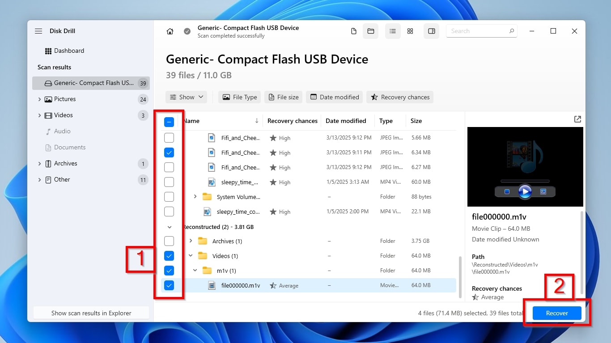Uncheck the file000000.m1v checkbox
Image resolution: width=611 pixels, height=343 pixels.
[x=169, y=285]
